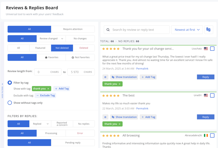This screenshot has height=148, width=218.
Task: Favorite the Lisschatz review with the star icon
Action: coord(105,77)
